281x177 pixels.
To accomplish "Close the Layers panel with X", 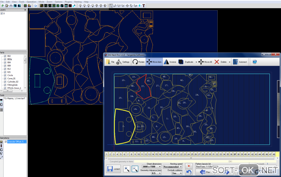I will [25, 10].
